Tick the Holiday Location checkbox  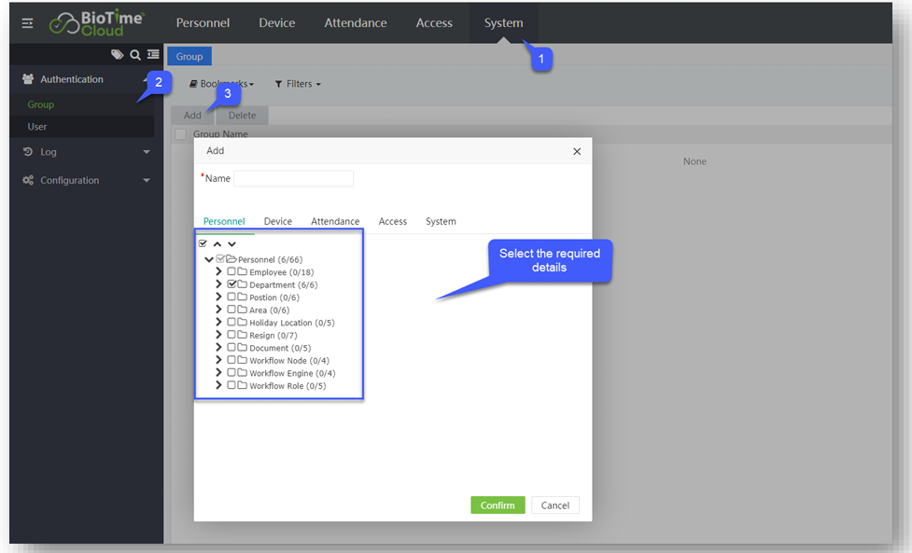coord(232,323)
